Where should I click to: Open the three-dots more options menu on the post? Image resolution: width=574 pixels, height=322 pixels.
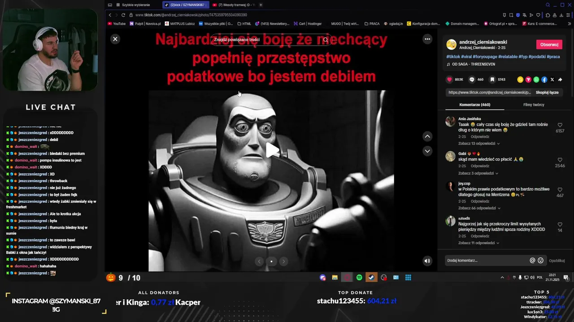pos(427,39)
